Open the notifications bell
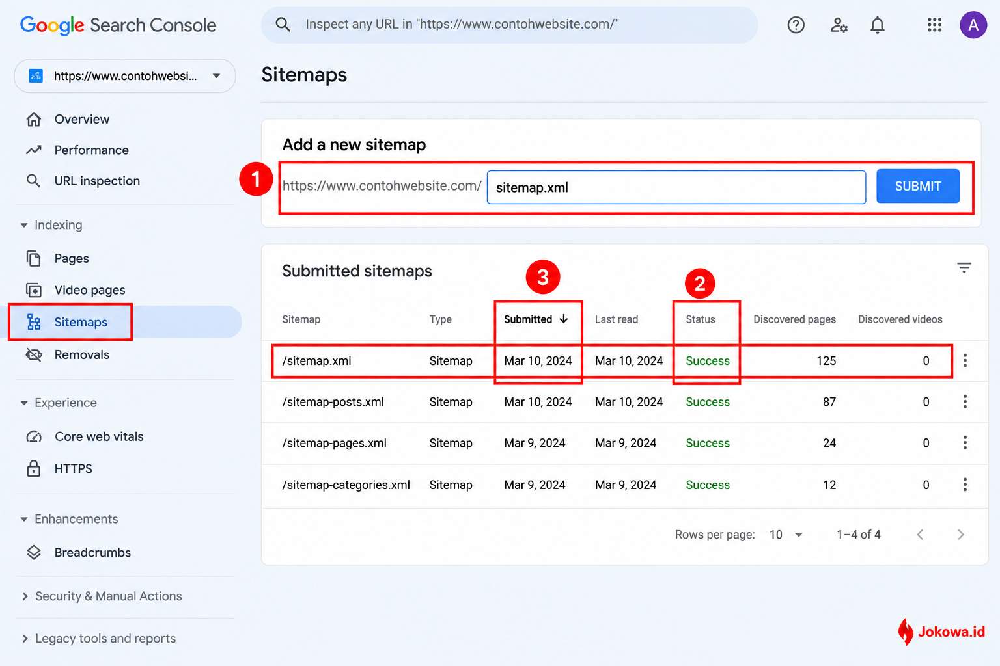 878,25
